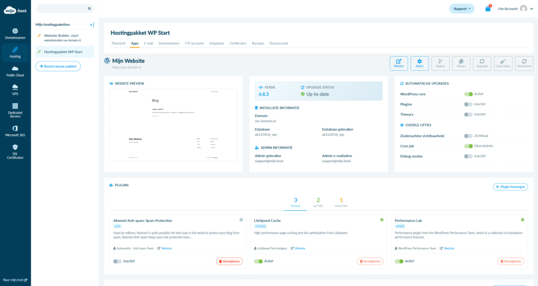This screenshot has width=538, height=286.
Task: Click the Staging tool button
Action: pos(440,63)
